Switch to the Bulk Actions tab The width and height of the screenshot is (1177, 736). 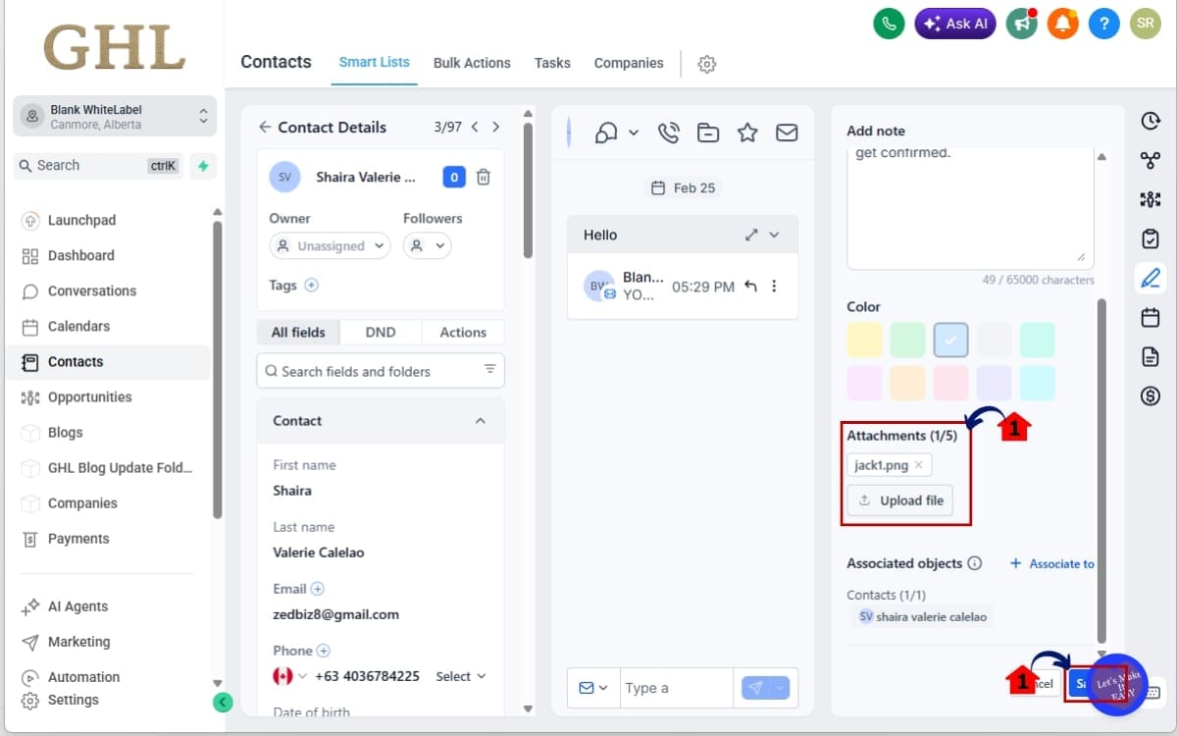(x=472, y=63)
